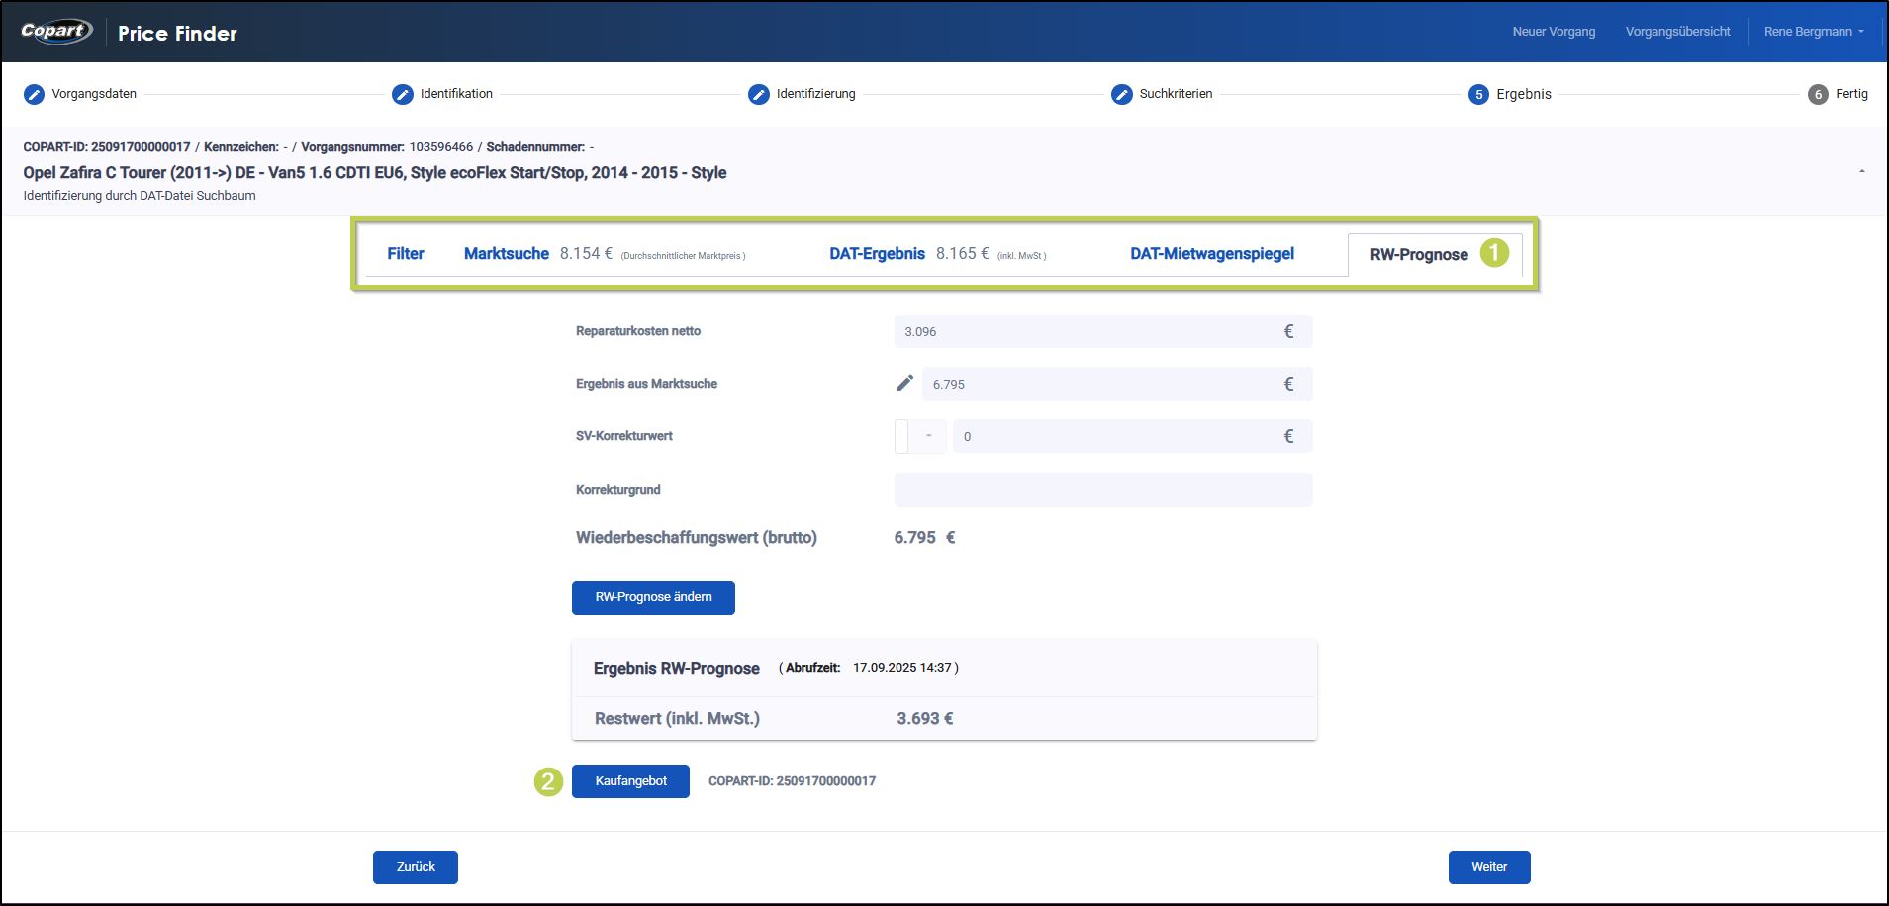Click the Copart logo in the header
The image size is (1889, 906).
56,32
